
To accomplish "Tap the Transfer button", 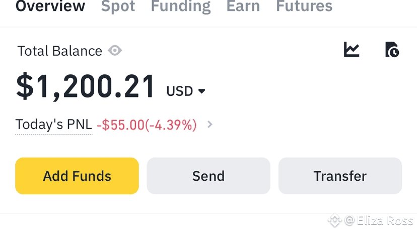I will point(340,176).
